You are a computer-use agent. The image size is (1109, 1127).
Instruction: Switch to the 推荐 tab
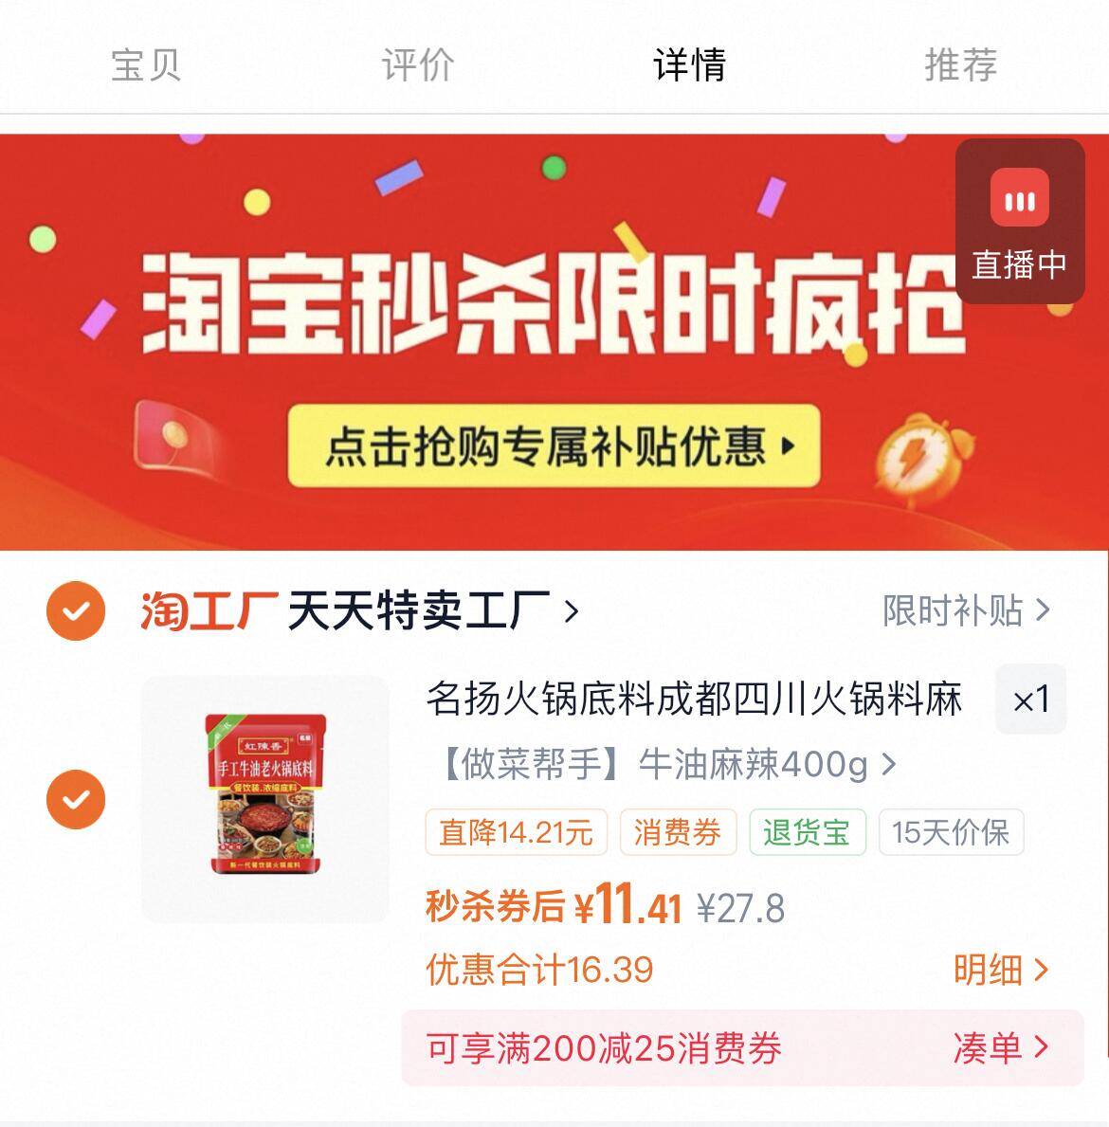click(x=961, y=65)
